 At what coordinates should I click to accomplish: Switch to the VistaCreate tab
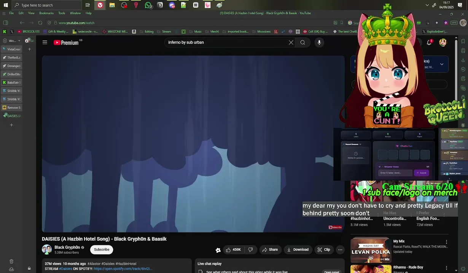point(12,49)
